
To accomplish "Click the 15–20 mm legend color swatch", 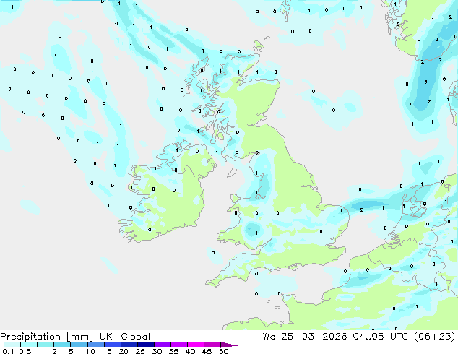I will 113,345.
